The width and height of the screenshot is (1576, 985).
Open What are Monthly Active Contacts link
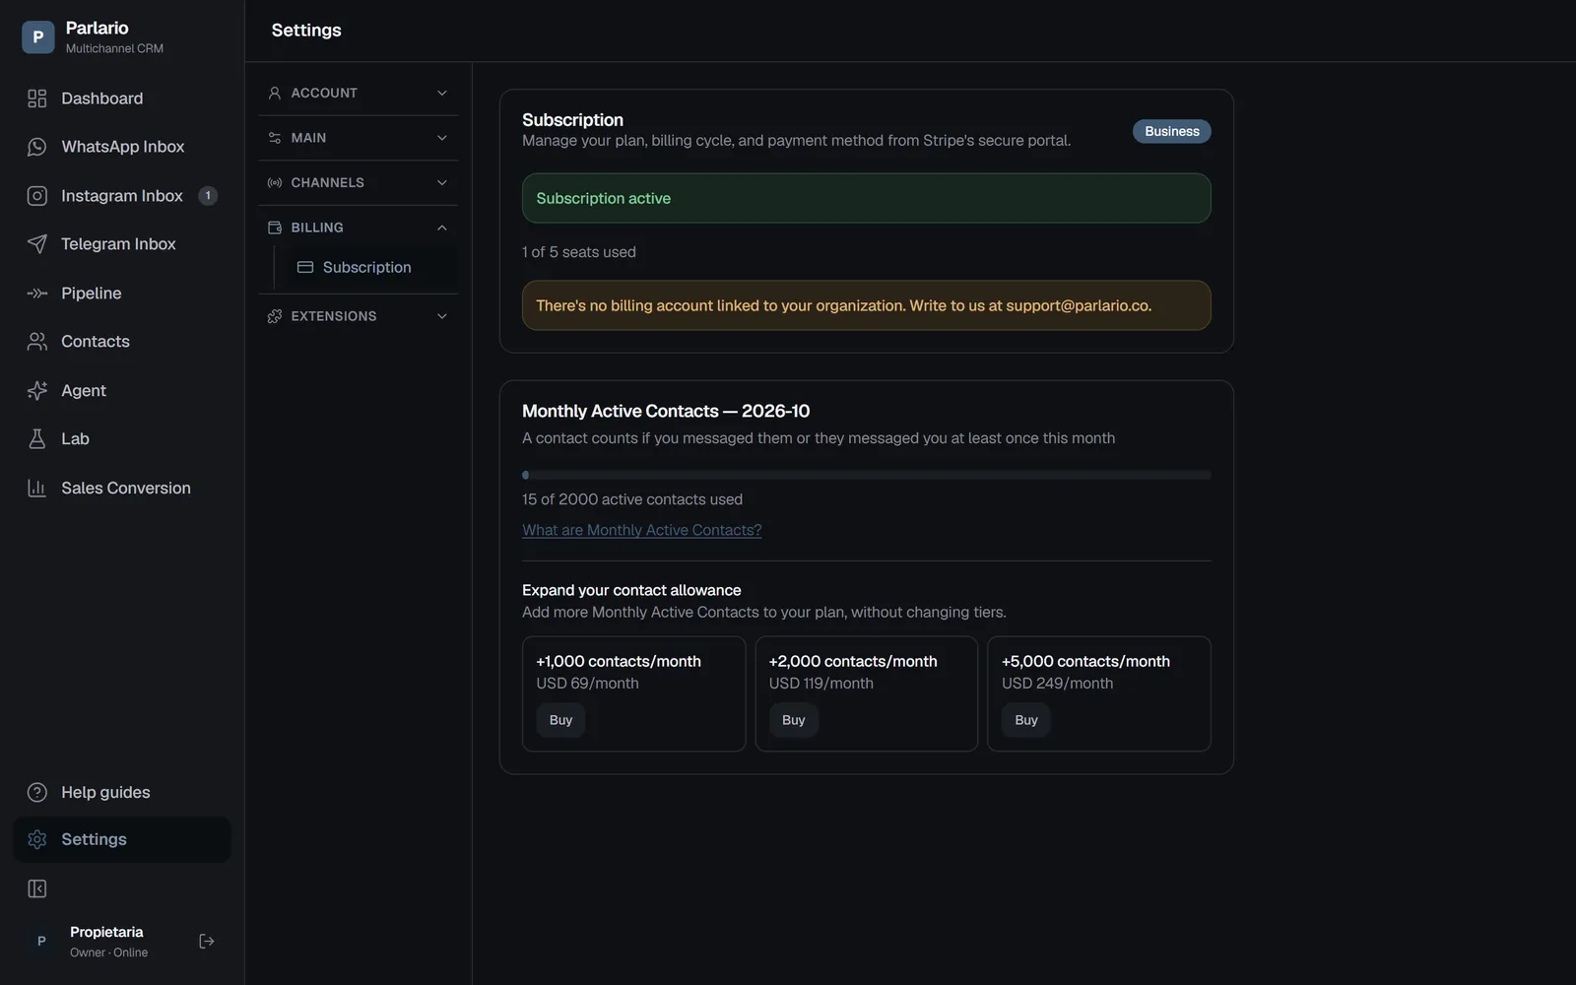point(642,530)
